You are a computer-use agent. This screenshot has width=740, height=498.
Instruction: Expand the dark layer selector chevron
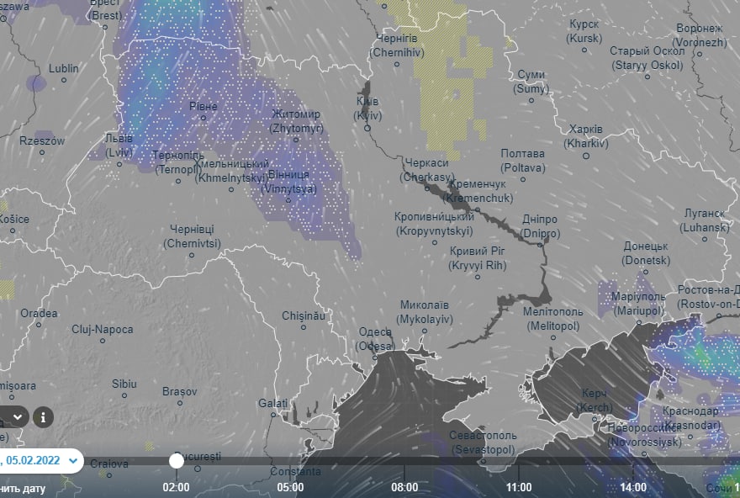(17, 416)
